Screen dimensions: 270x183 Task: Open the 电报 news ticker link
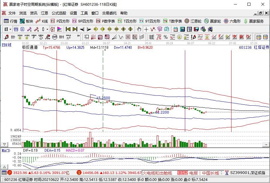pyautogui.click(x=194, y=173)
